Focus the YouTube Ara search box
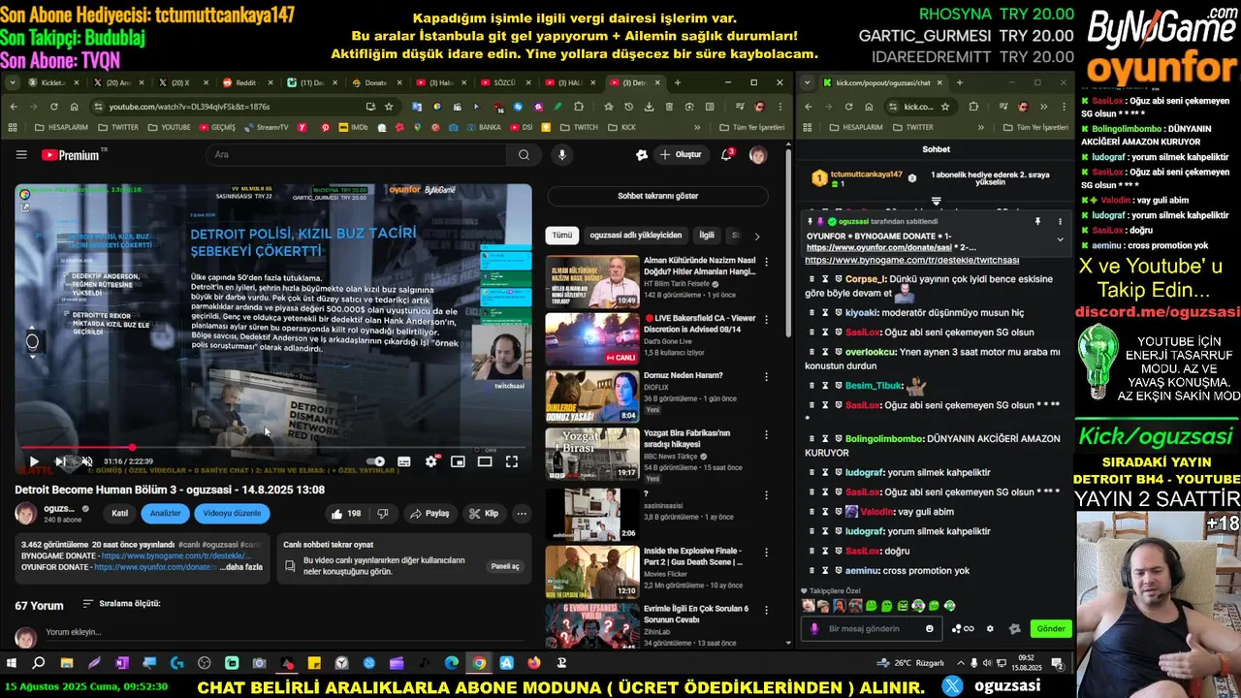The image size is (1241, 698). tap(356, 154)
